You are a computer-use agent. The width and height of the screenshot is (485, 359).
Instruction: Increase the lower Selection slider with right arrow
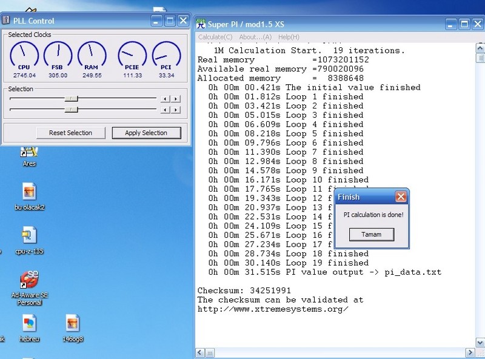(176, 110)
